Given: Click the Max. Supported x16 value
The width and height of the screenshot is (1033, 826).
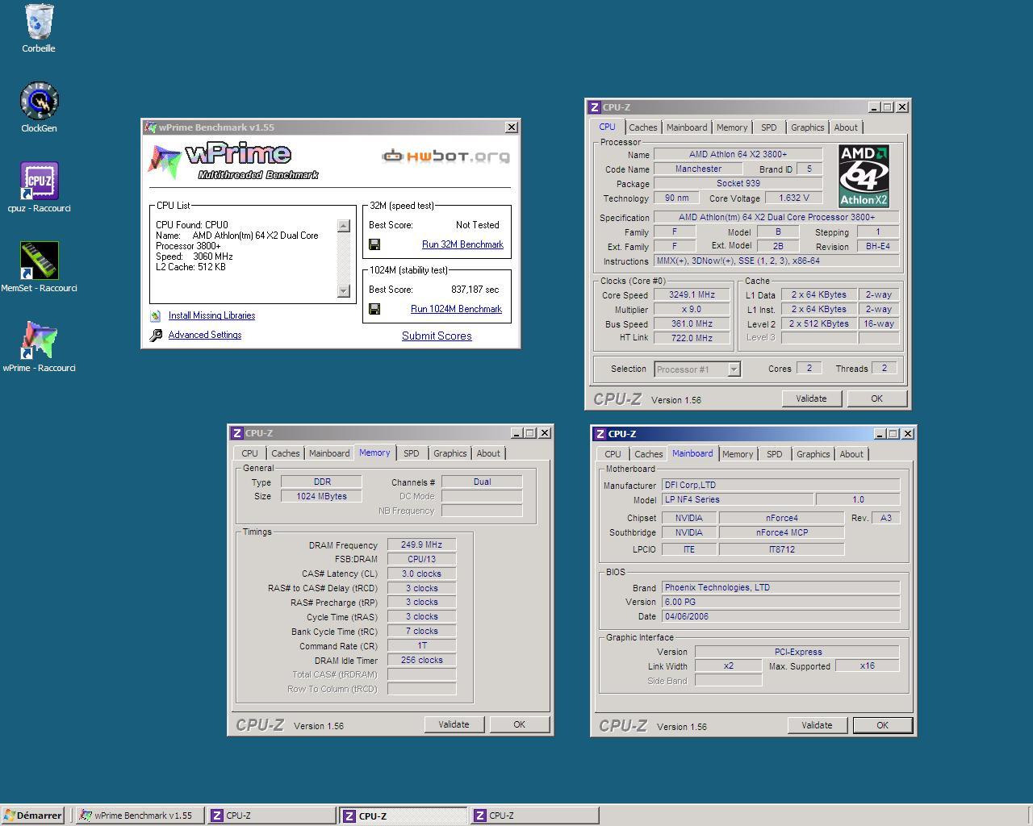Looking at the screenshot, I should click(x=867, y=666).
